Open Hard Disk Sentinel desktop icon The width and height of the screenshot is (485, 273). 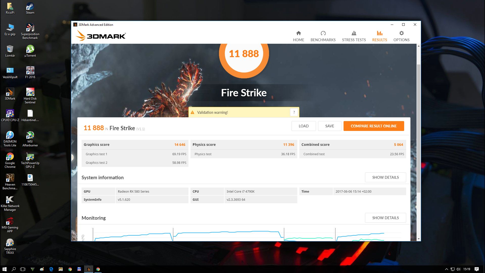tap(30, 96)
